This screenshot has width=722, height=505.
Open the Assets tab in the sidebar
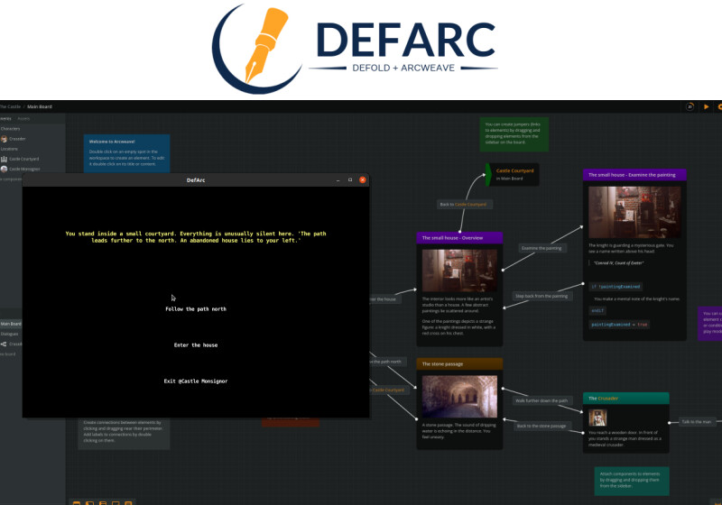[23, 119]
